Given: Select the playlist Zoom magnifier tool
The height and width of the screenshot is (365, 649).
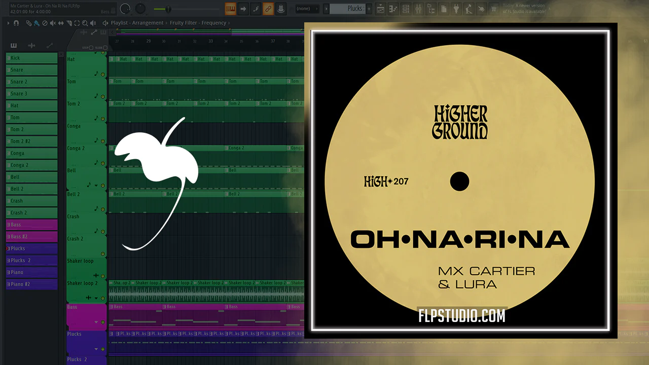Looking at the screenshot, I should pos(85,23).
